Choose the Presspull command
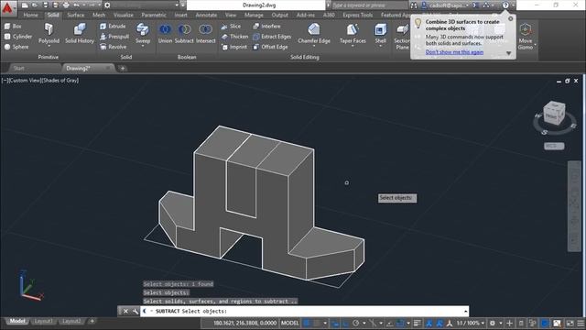Screen dimensions: 586x330 point(114,37)
